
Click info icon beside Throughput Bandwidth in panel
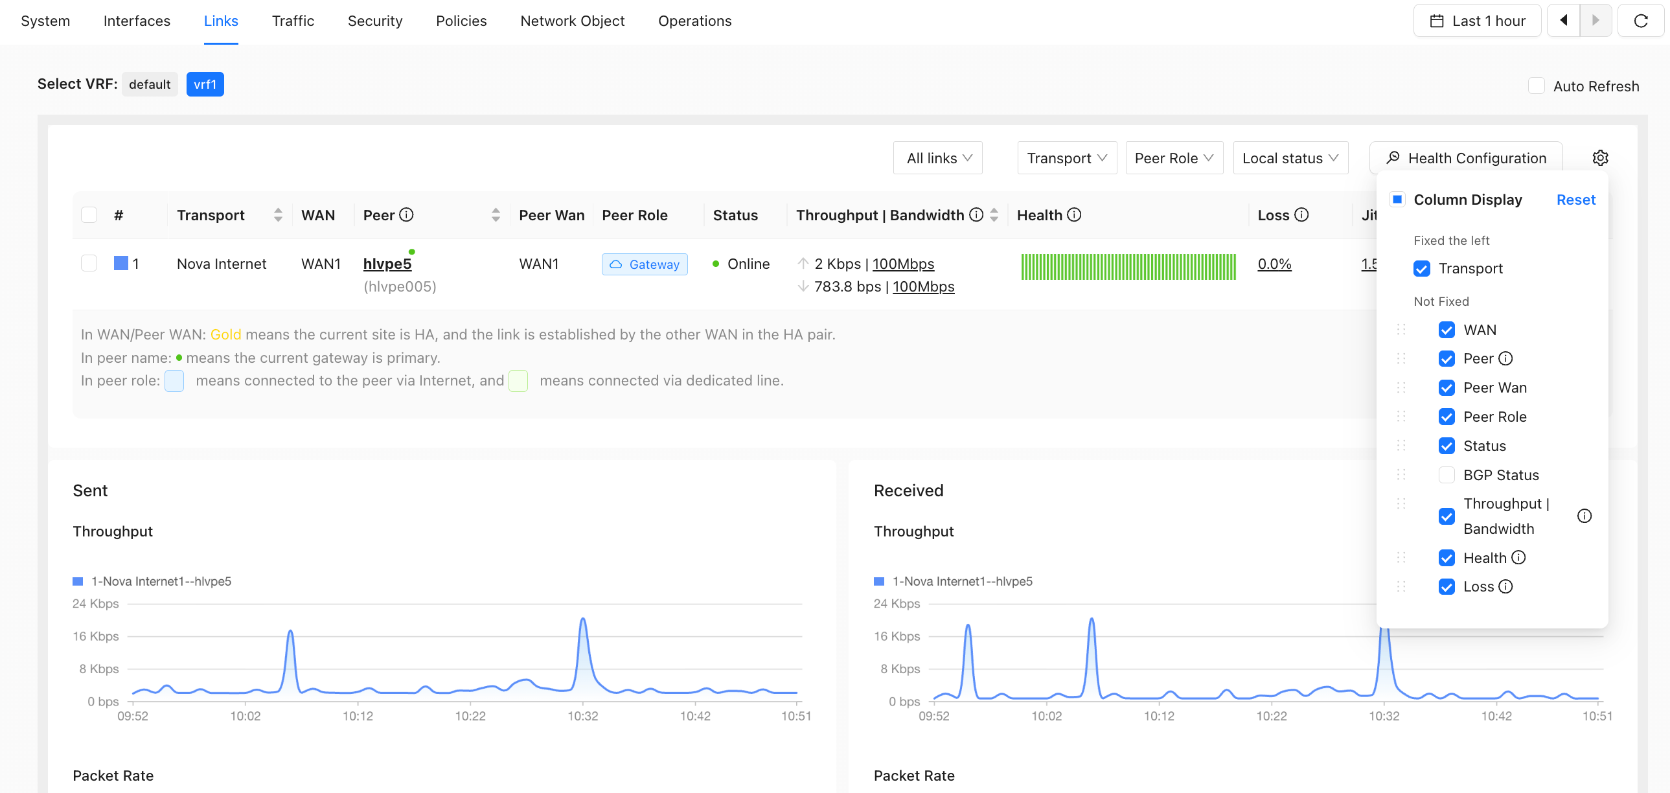(1584, 516)
